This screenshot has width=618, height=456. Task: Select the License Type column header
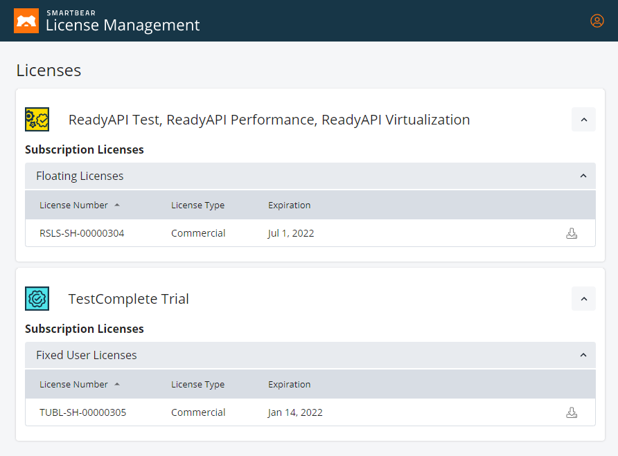197,205
